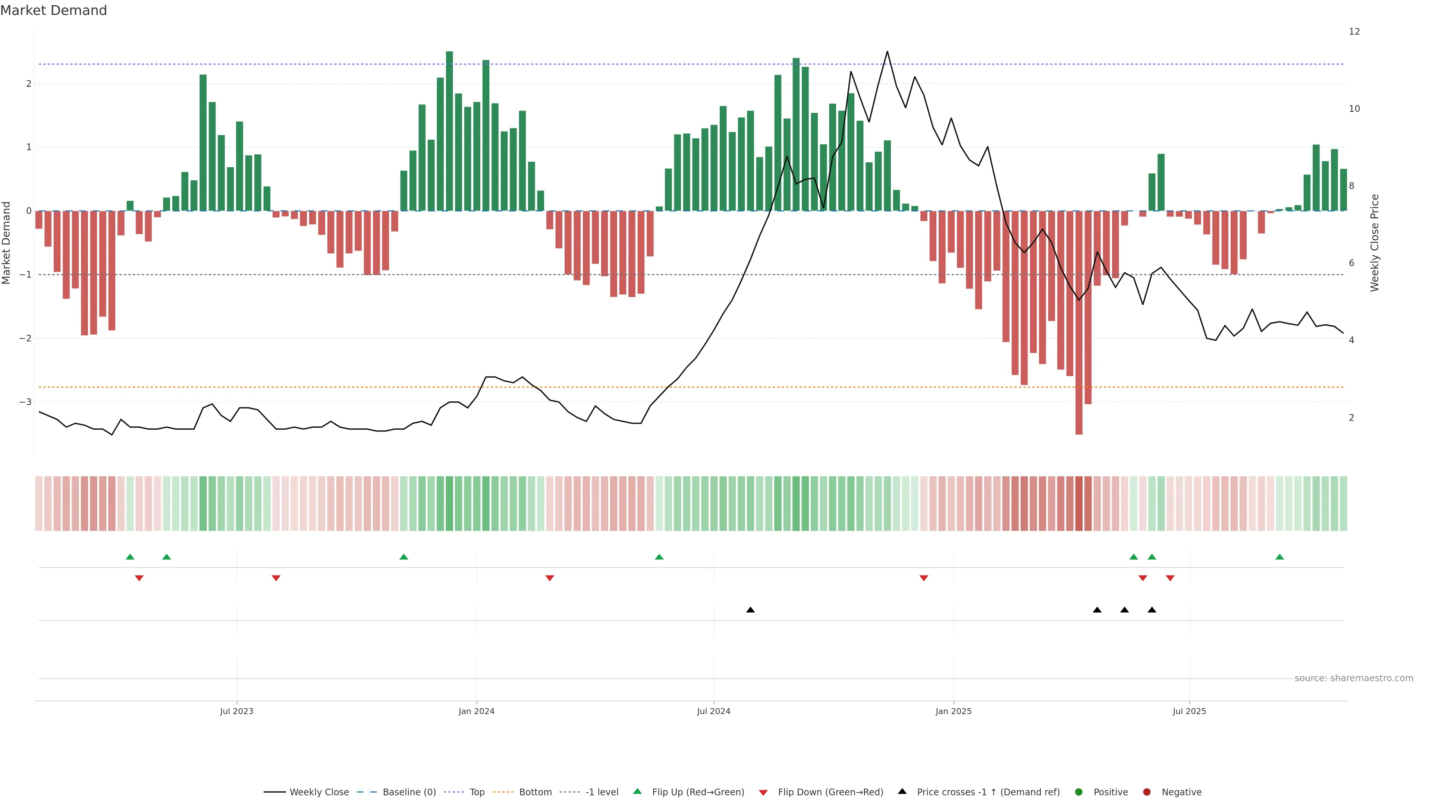Screen dimensions: 1432x805
Task: Click Flip Down red triangle legend icon
Action: [763, 792]
